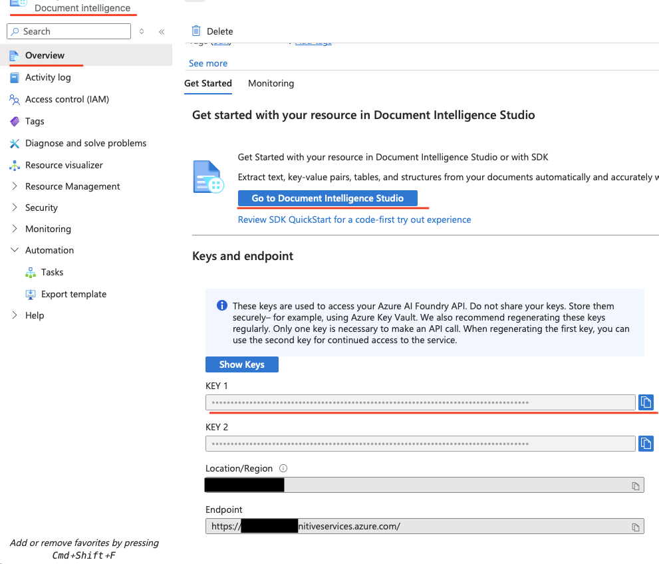The height and width of the screenshot is (564, 659).
Task: Click the Location/Region info icon
Action: tap(283, 468)
